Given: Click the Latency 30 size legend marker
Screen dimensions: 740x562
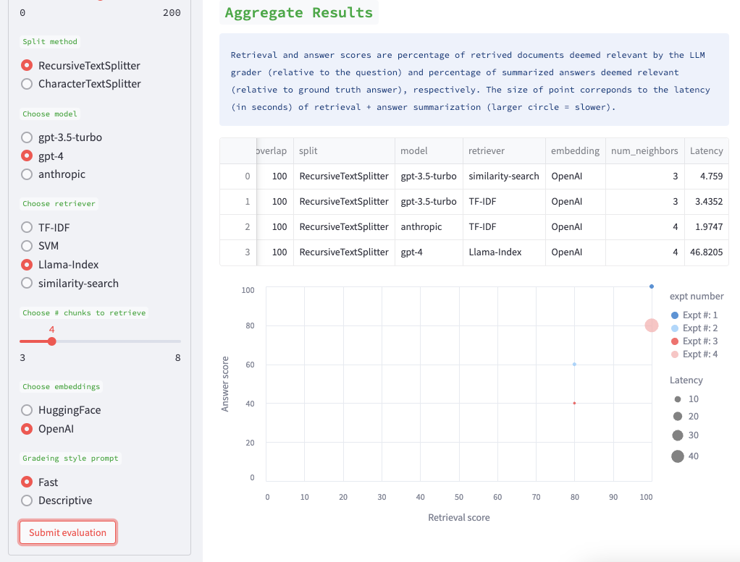Looking at the screenshot, I should [x=679, y=436].
